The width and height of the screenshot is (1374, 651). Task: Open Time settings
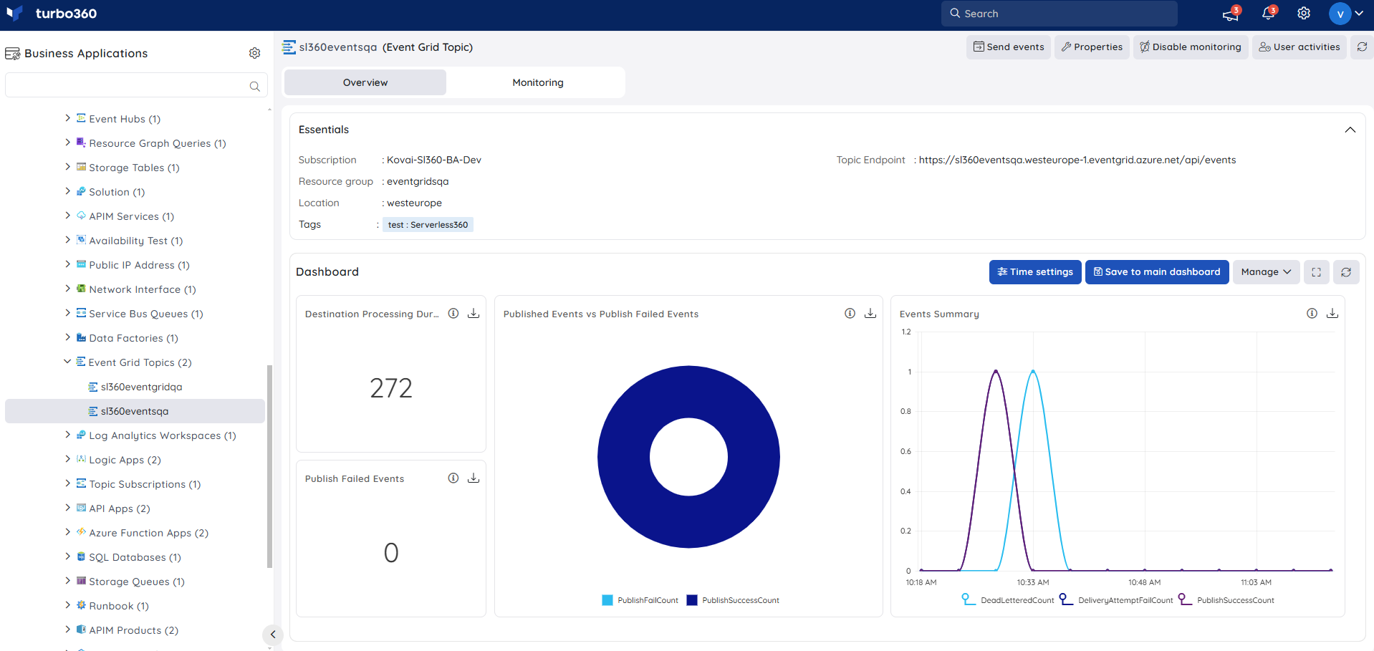pyautogui.click(x=1035, y=272)
